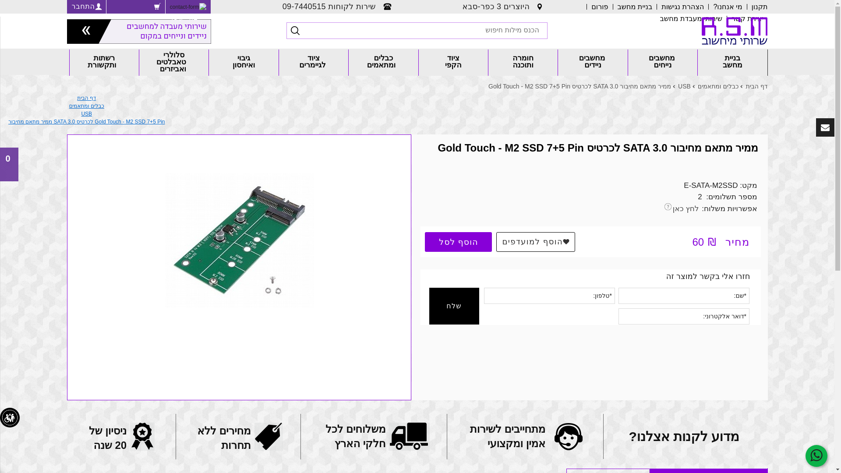Click the lab services banner text
This screenshot has height=473, width=841.
coord(166,31)
